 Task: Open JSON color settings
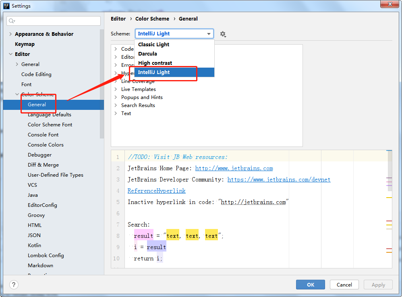34,235
